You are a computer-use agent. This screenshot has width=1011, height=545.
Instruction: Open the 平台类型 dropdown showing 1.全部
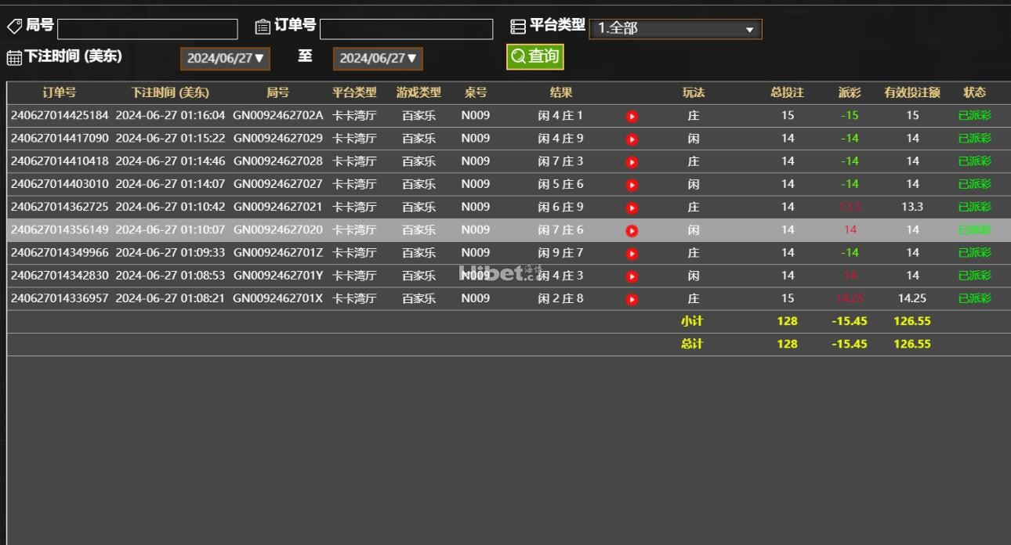point(675,29)
